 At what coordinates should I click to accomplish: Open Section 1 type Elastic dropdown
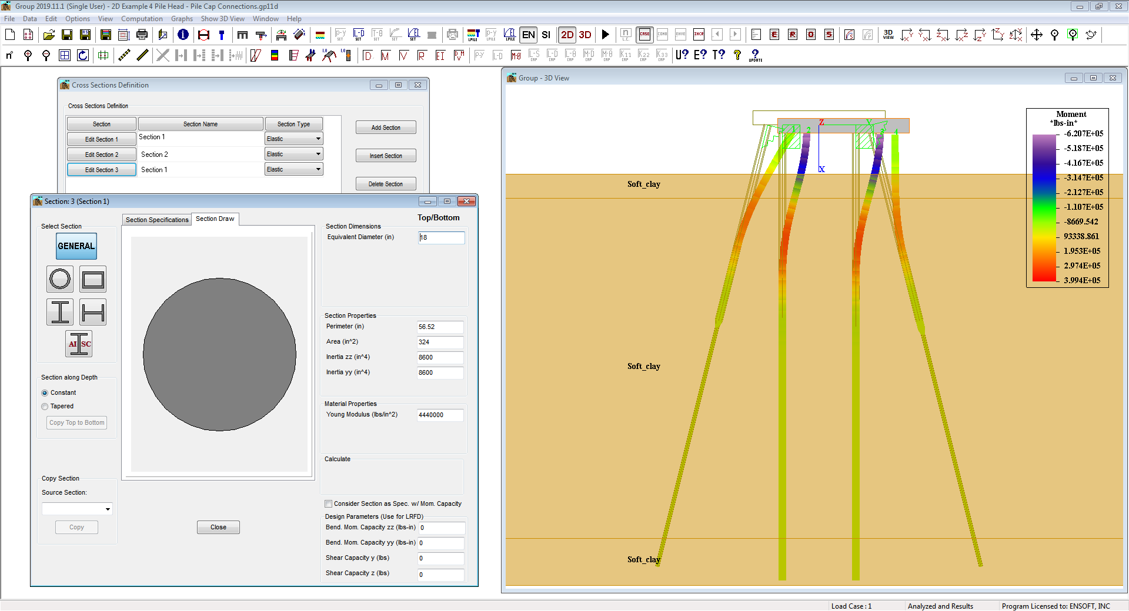point(294,139)
